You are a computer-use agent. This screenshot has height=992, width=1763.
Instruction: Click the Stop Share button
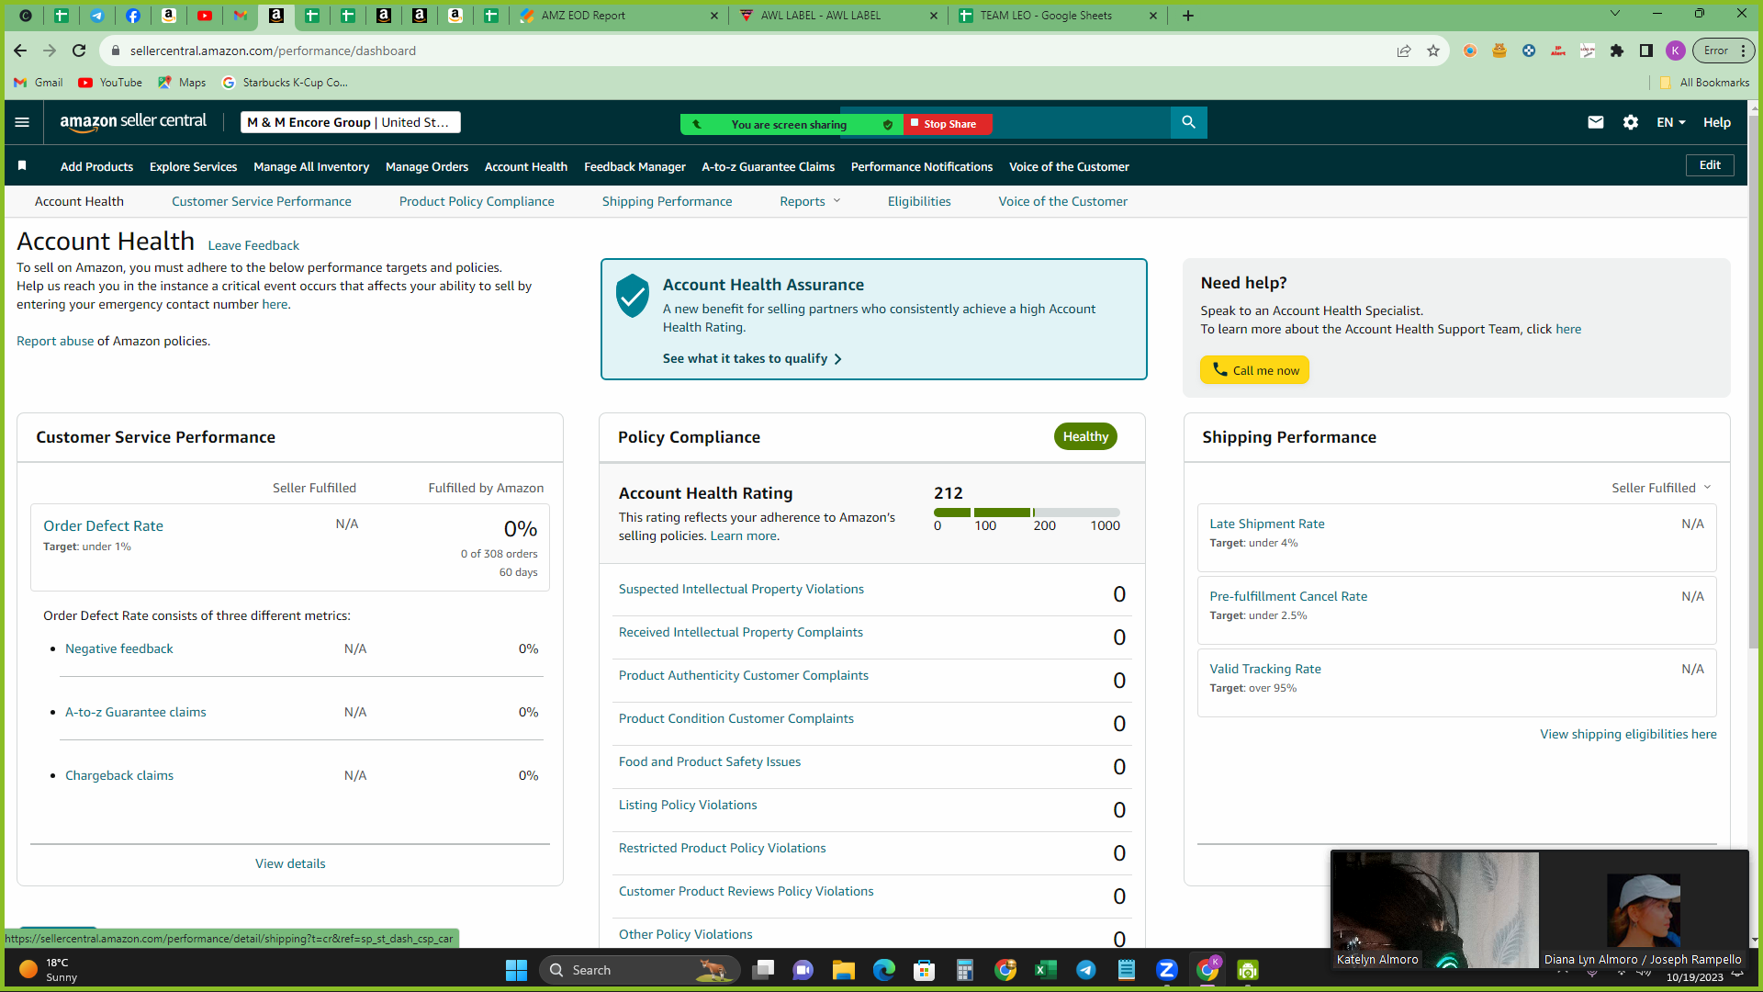coord(949,124)
